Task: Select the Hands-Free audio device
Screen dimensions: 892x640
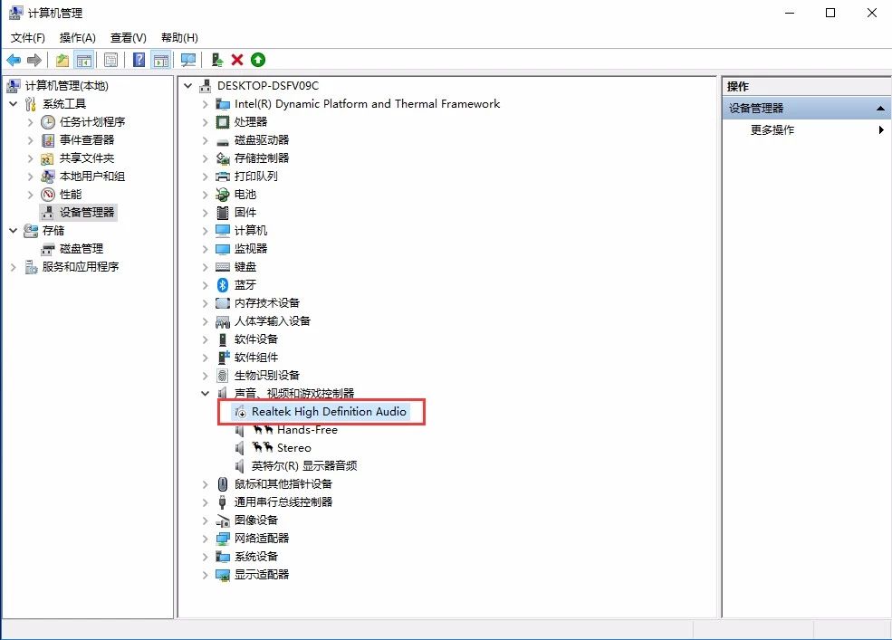Action: tap(307, 429)
